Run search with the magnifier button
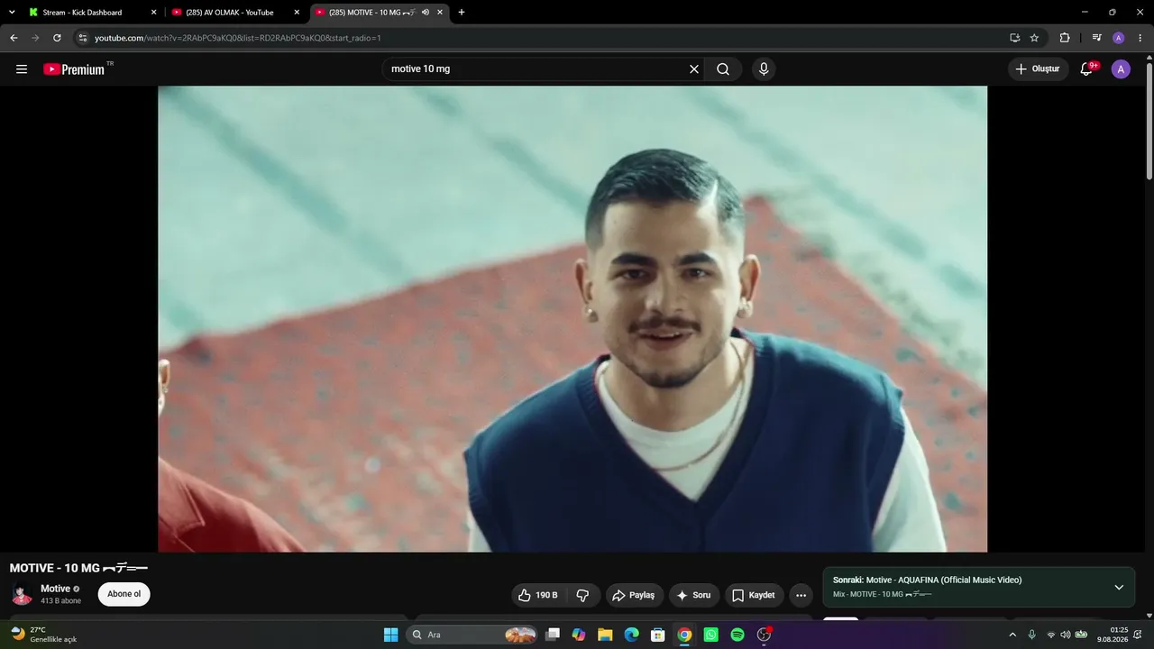Viewport: 1154px width, 649px height. (x=723, y=69)
